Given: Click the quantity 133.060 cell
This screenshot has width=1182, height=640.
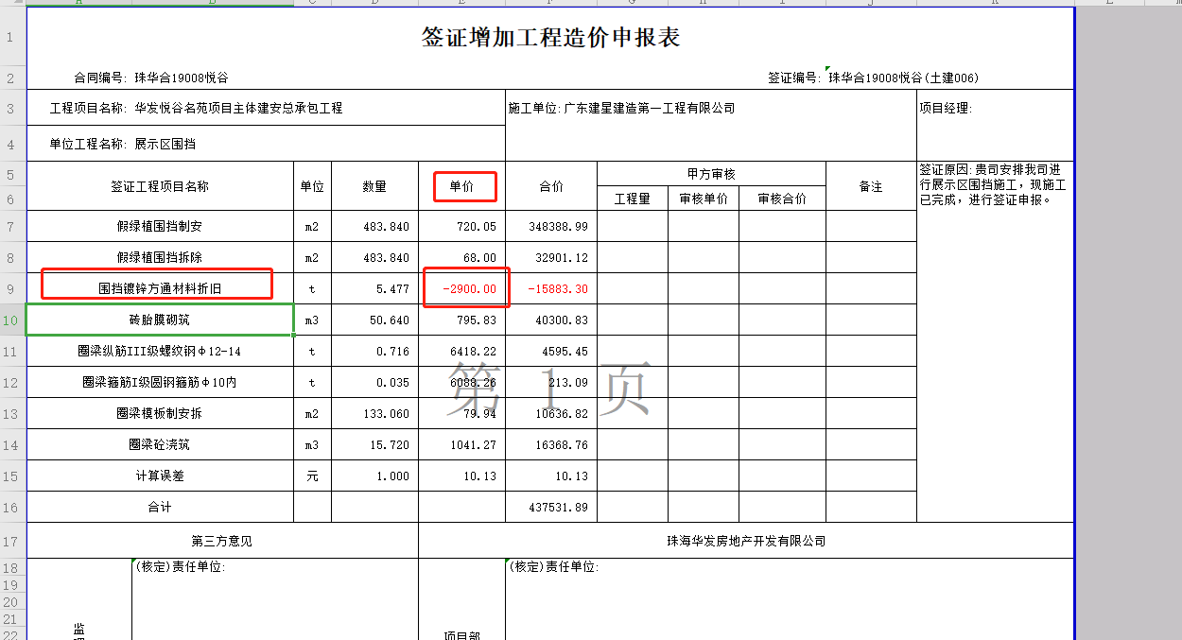Looking at the screenshot, I should pos(374,413).
